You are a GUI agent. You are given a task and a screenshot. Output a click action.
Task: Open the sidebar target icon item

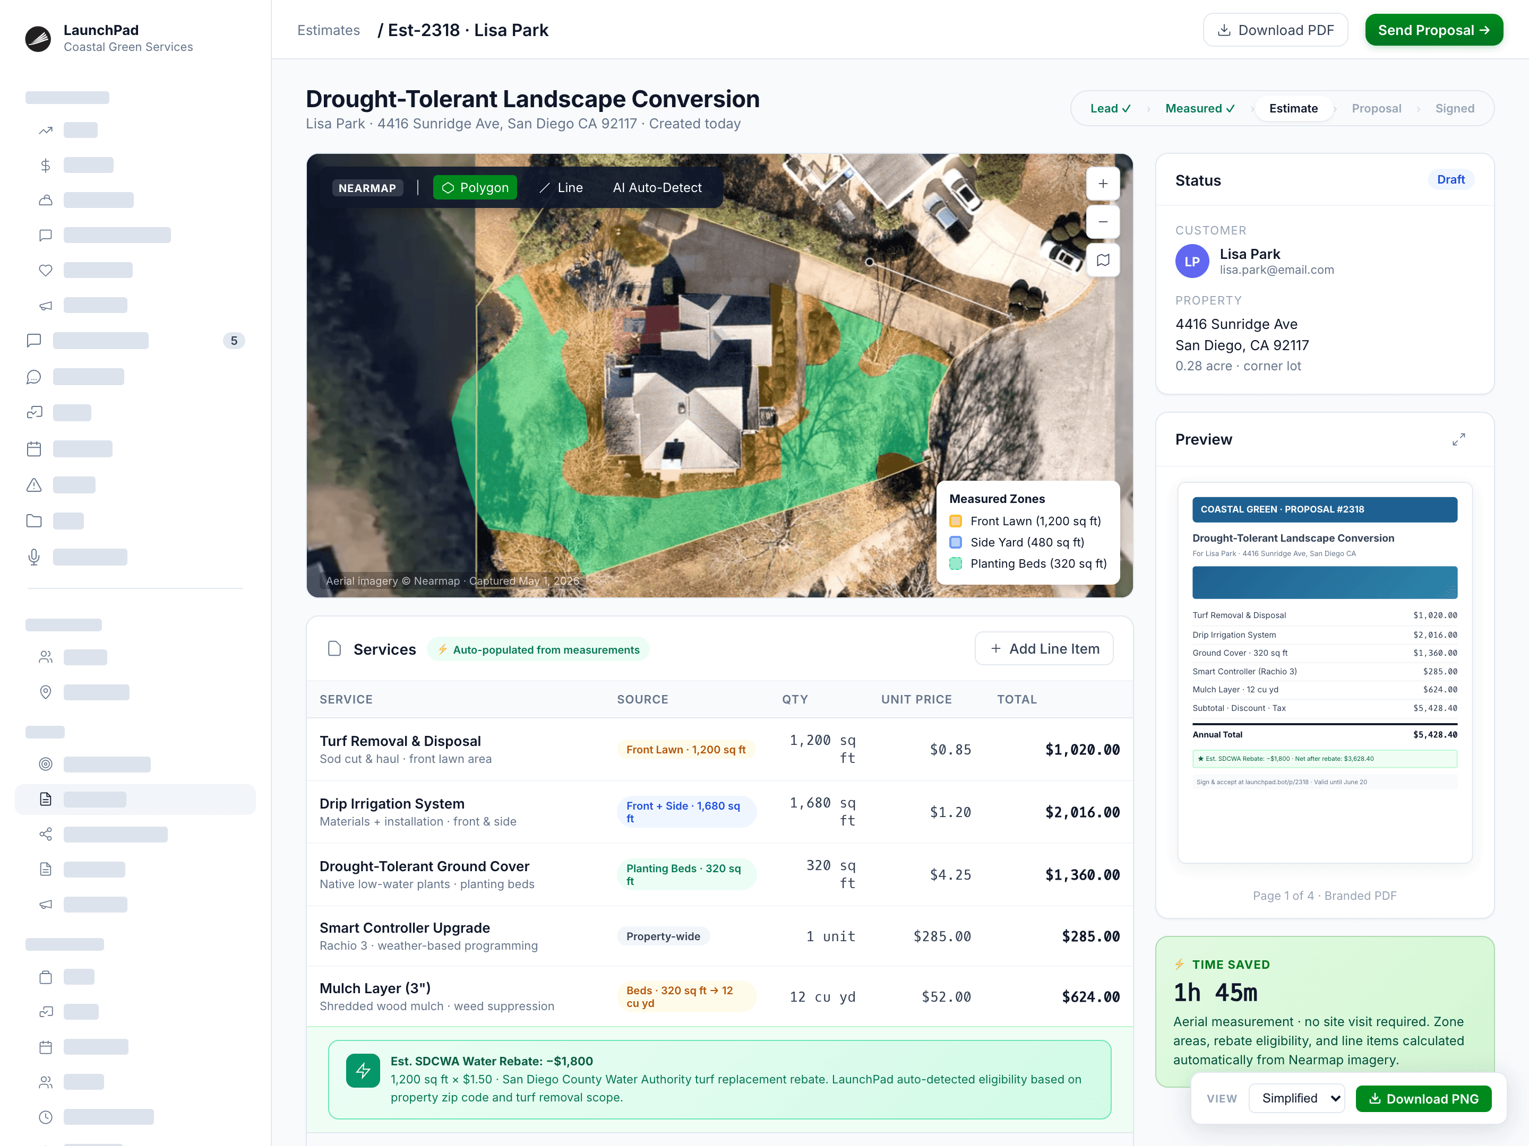[x=46, y=764]
